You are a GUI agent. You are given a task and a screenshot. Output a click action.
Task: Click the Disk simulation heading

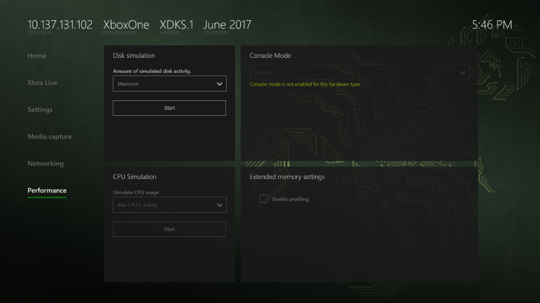[x=134, y=55]
